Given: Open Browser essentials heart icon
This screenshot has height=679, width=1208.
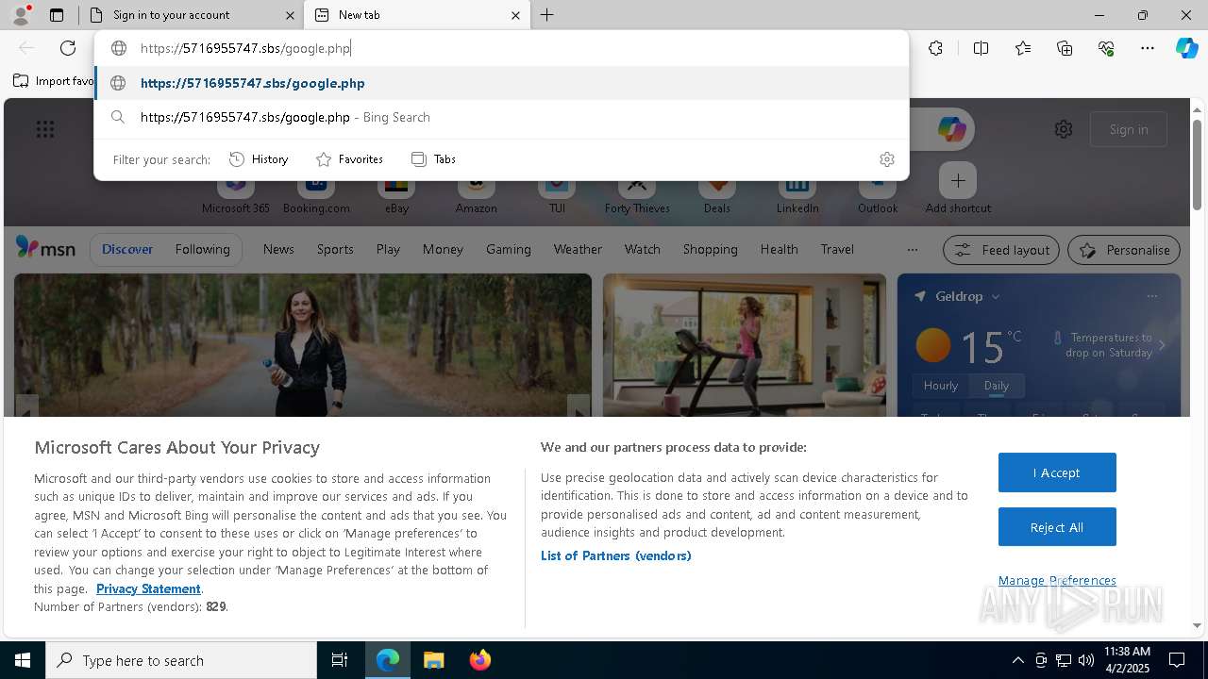Looking at the screenshot, I should pos(1106,48).
